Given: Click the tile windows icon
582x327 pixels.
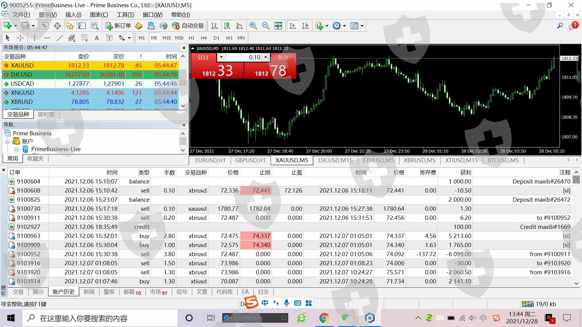Looking at the screenshot, I should tap(278, 26).
